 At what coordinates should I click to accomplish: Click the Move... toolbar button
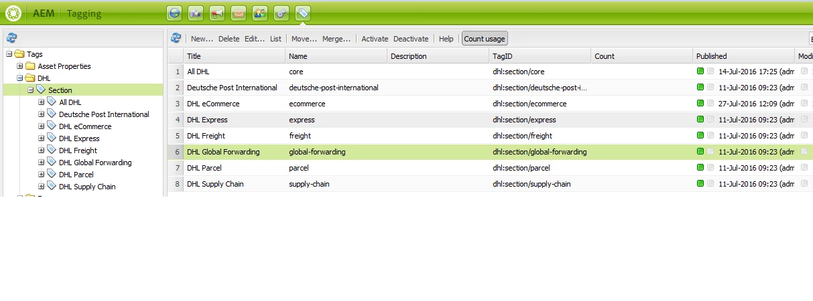304,39
